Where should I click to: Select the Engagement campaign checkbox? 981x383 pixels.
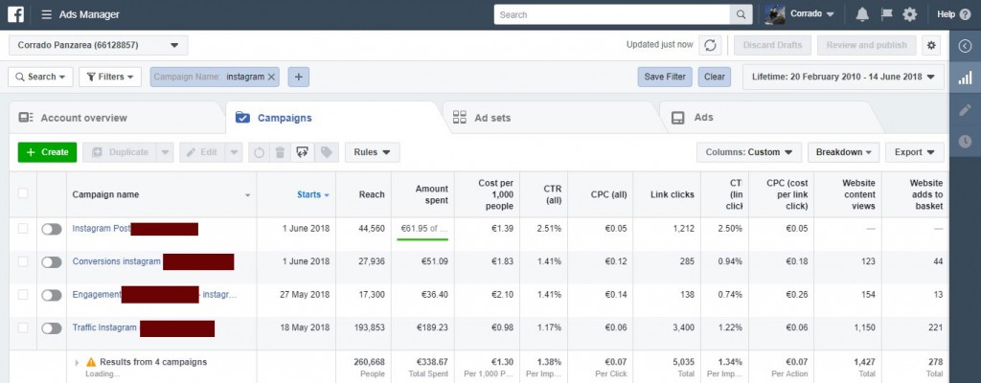[23, 294]
